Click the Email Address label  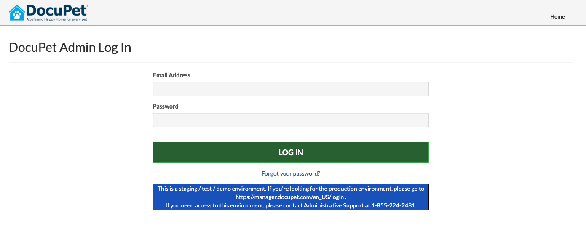tap(171, 75)
